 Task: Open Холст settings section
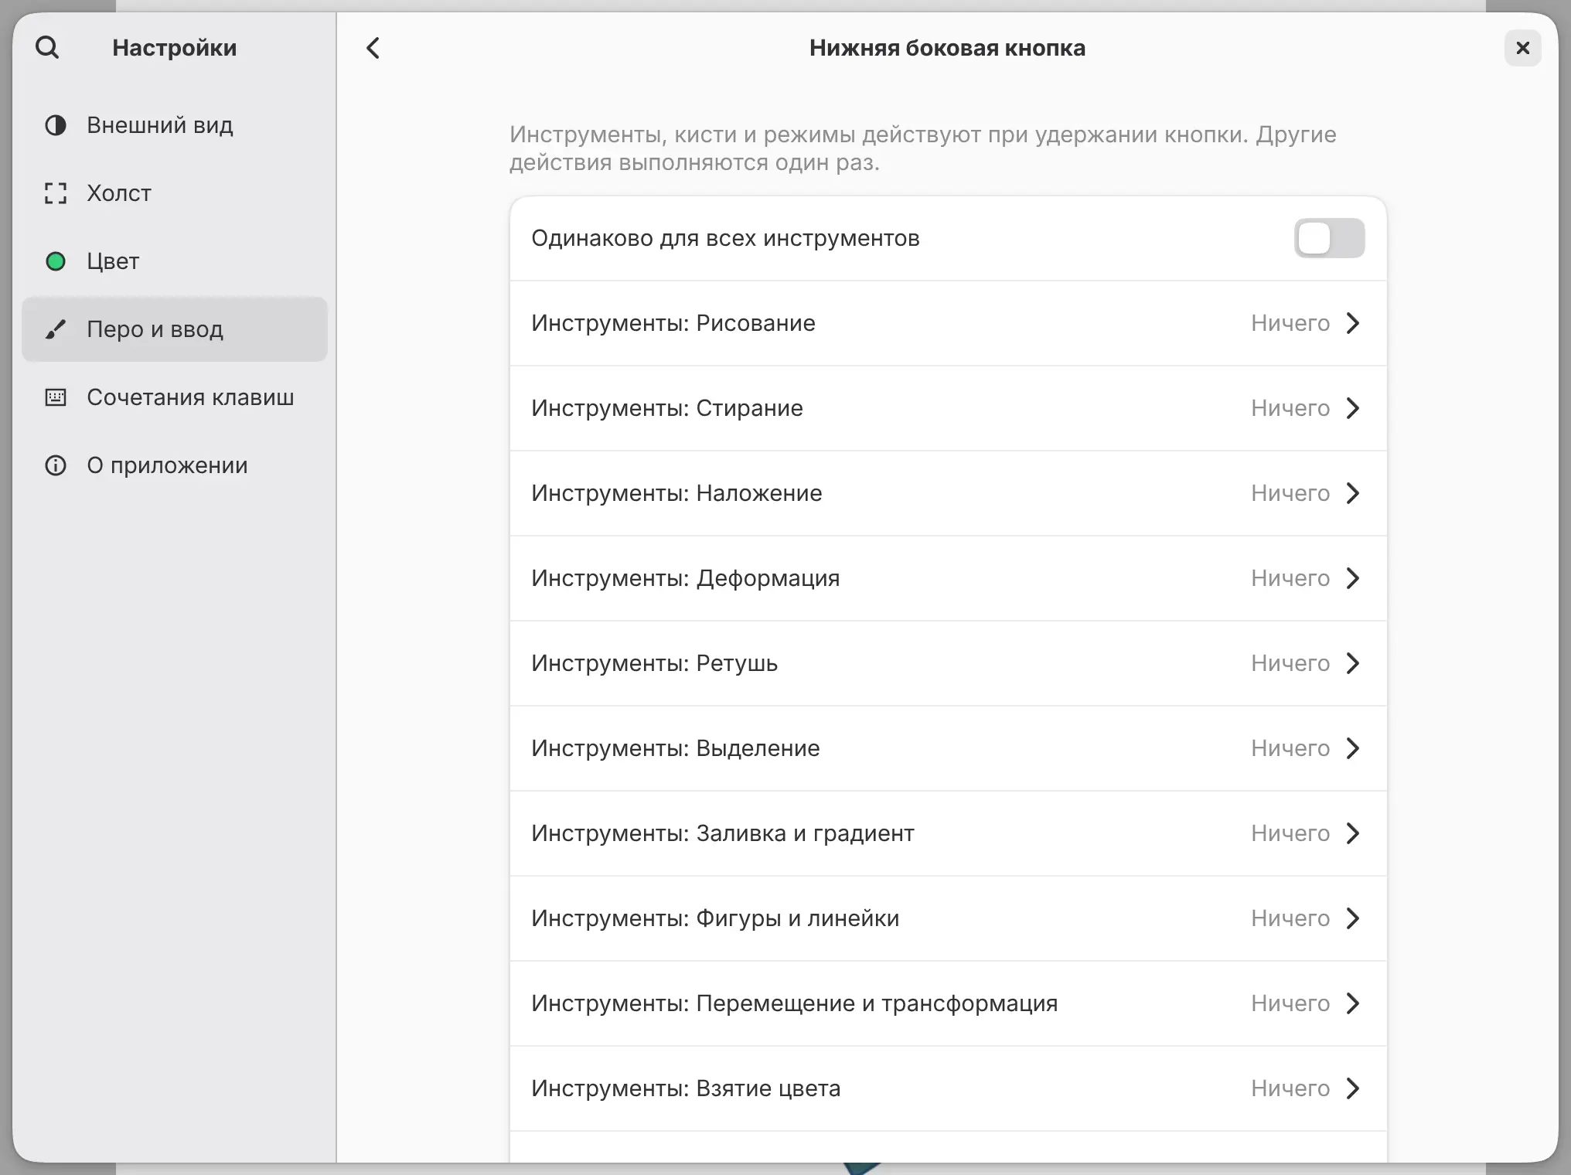(x=175, y=193)
